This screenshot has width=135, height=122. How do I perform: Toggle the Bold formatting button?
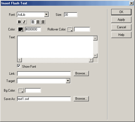[x=19, y=22]
